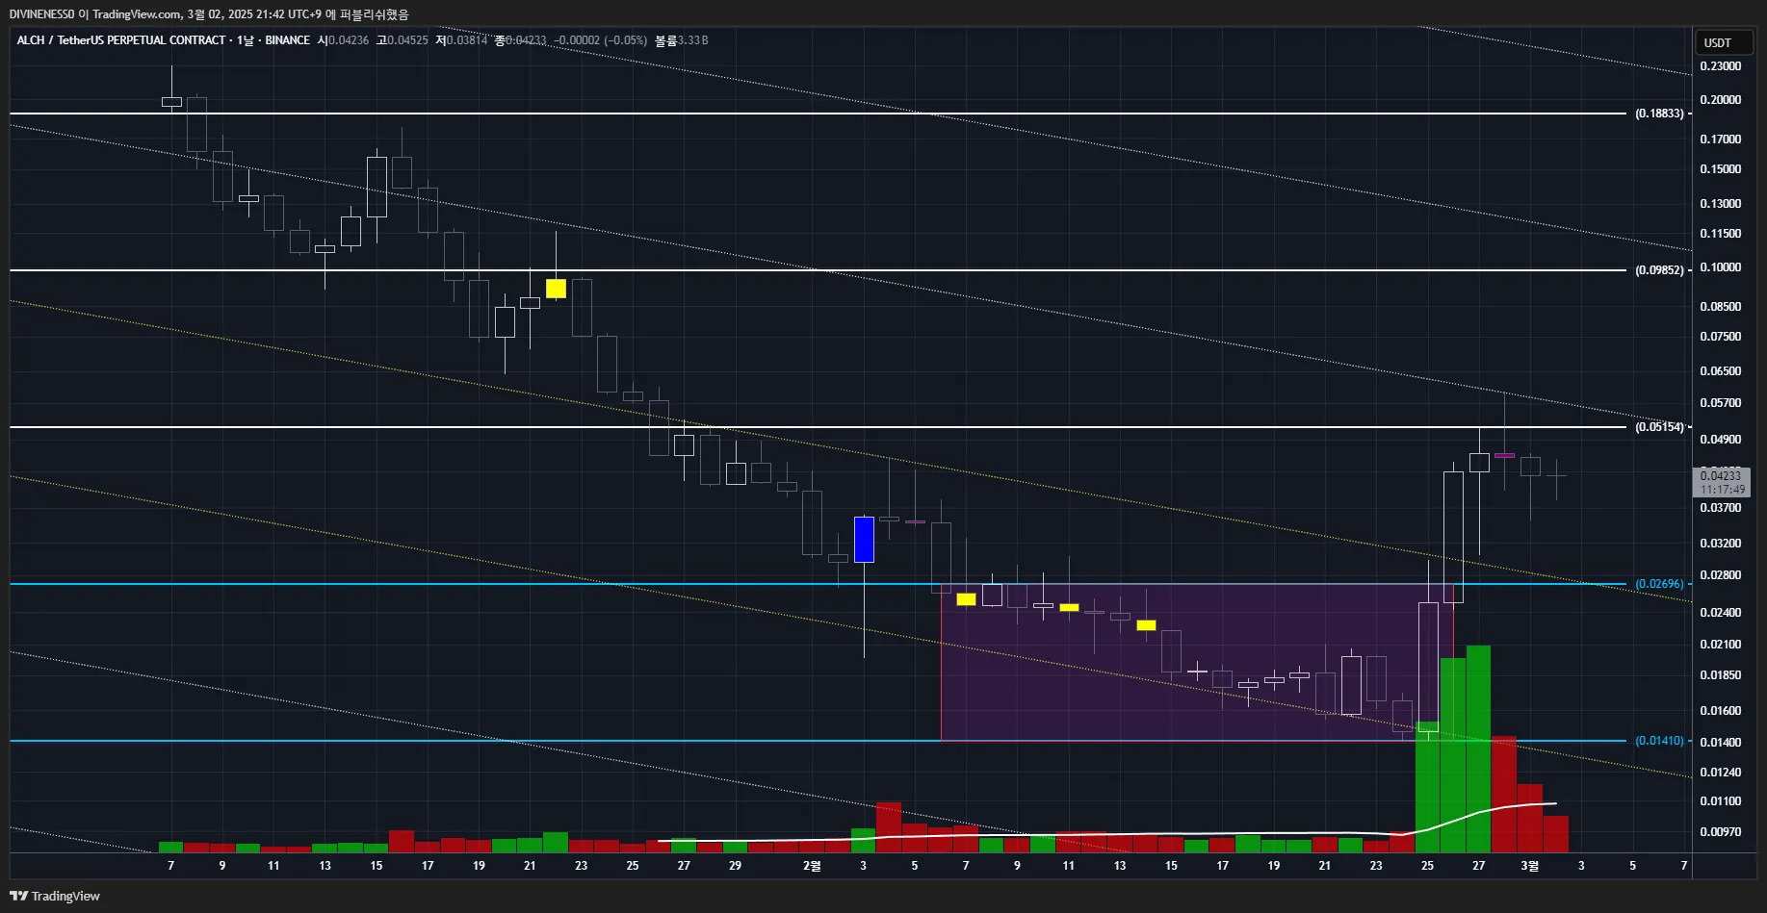The image size is (1767, 913).
Task: Click the 0.01850 price axis label
Action: [x=1720, y=675]
